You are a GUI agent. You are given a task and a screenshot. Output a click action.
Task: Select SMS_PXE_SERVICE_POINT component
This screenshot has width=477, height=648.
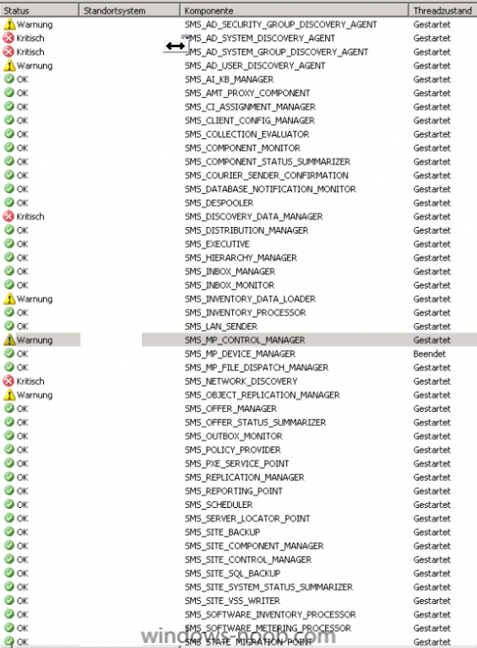pos(237,463)
